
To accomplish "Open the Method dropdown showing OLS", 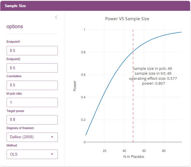I will 32,154.
